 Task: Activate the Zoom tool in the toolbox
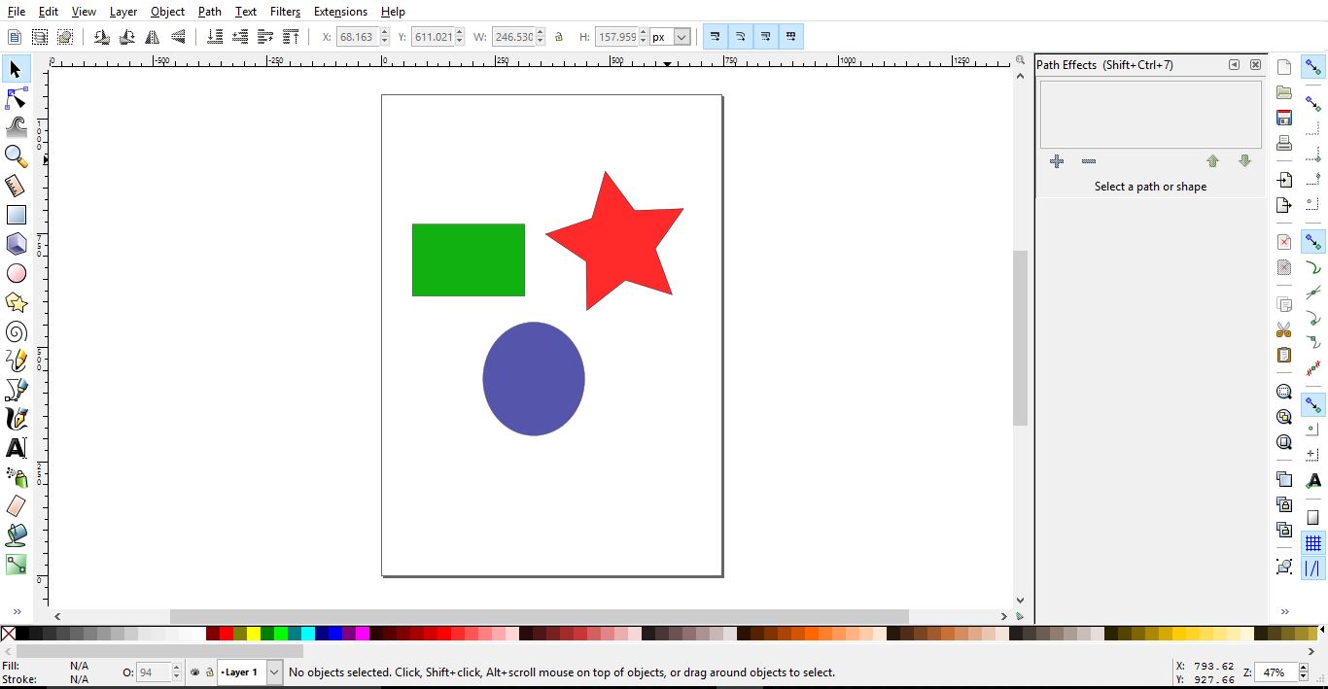16,155
